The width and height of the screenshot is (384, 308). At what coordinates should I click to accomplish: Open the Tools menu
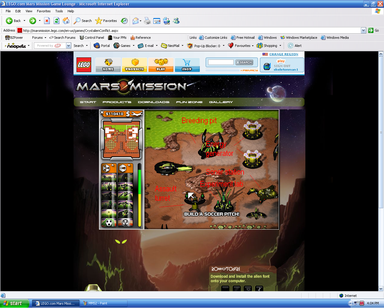[59, 11]
